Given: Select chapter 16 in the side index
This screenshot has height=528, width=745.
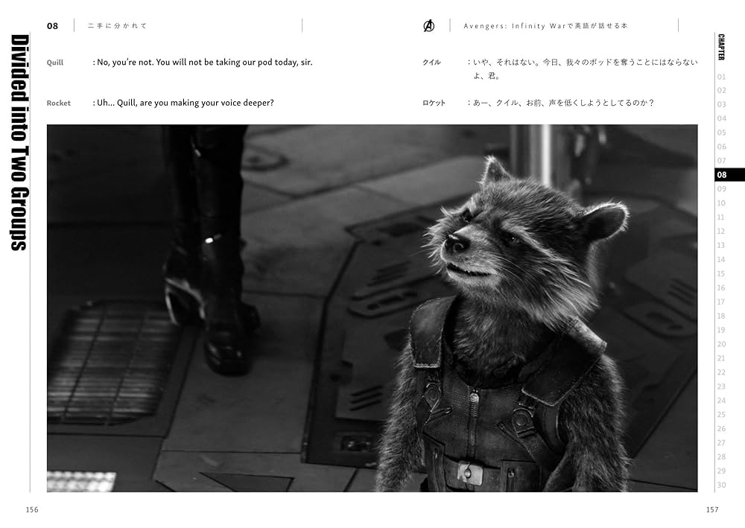Looking at the screenshot, I should [x=721, y=287].
